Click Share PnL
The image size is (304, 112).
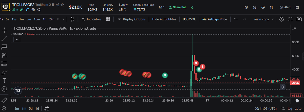[177, 7]
